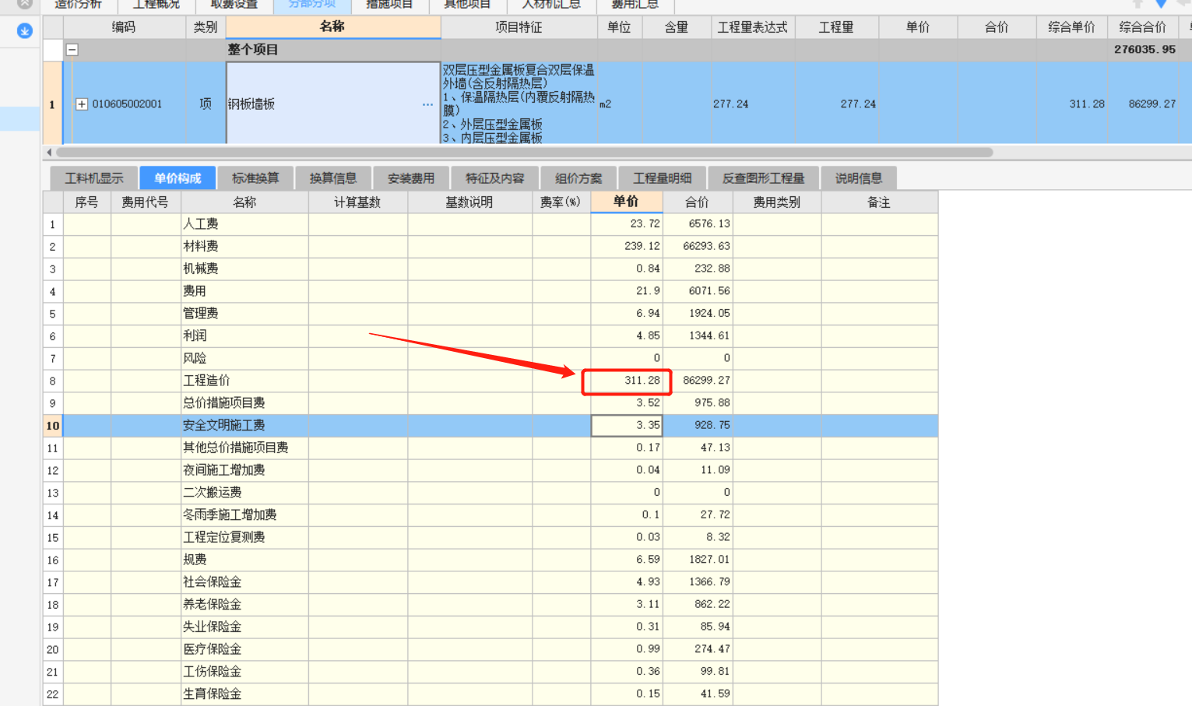Collapse the 整个项目 row with minus box
The image size is (1192, 706).
pyautogui.click(x=72, y=50)
